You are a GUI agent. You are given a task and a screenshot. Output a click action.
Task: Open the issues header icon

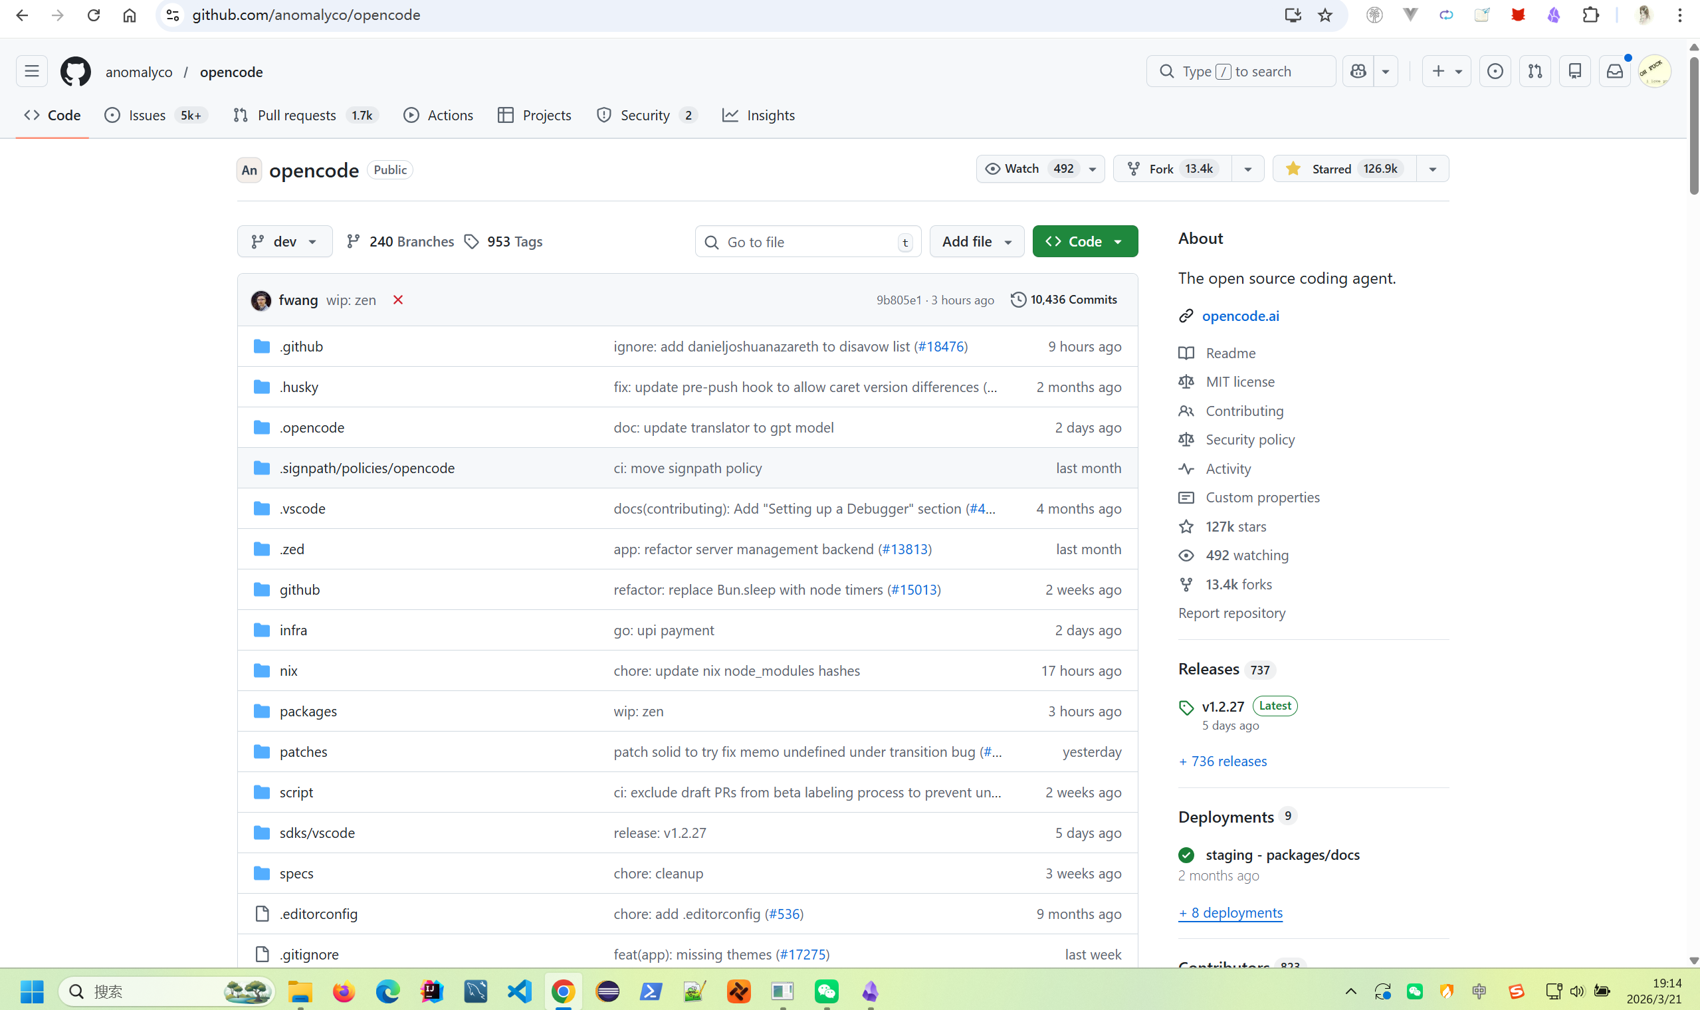coord(1495,72)
